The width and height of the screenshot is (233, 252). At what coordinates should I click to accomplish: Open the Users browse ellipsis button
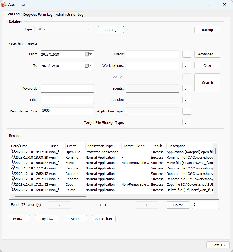pos(187,54)
